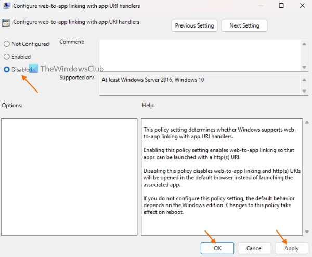This screenshot has height=257, width=312.
Task: Click the 'Comment:' label
Action: pyautogui.click(x=72, y=42)
